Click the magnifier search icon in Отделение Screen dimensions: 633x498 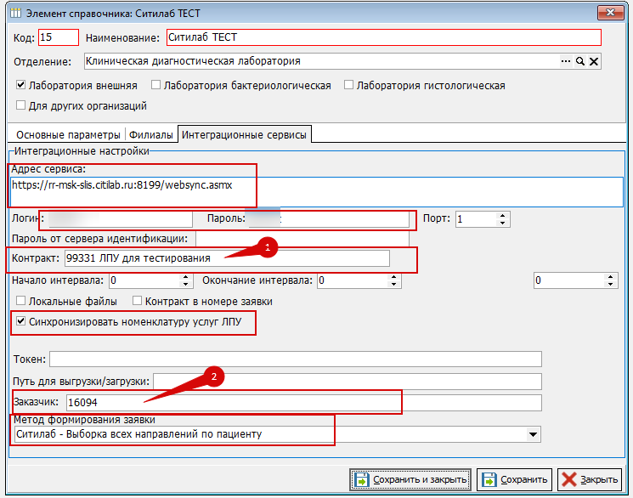click(x=580, y=61)
